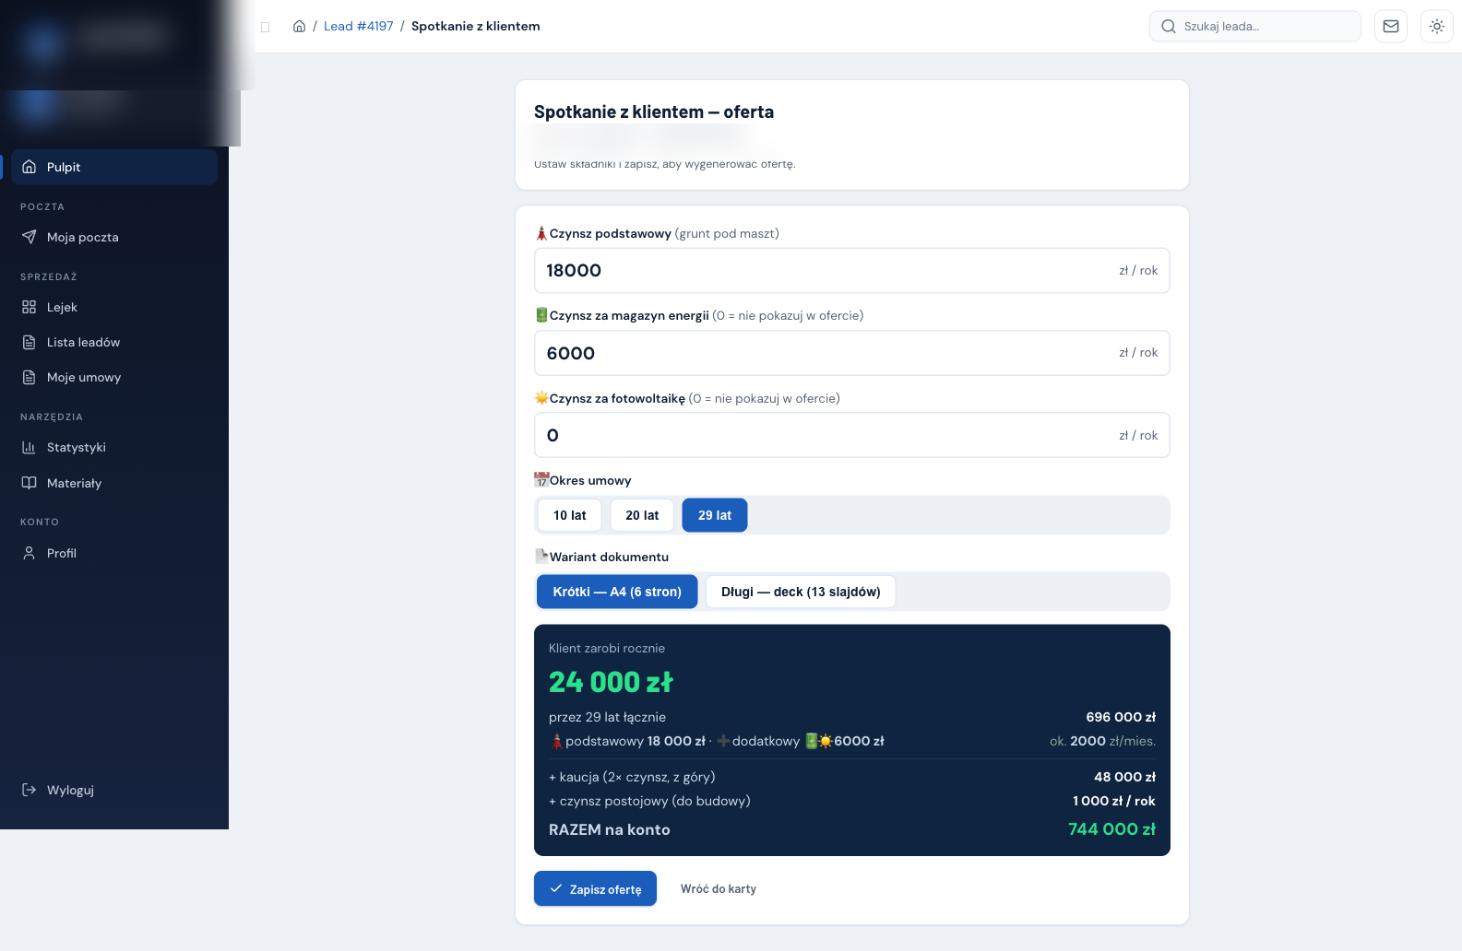The width and height of the screenshot is (1462, 951).
Task: Open Lista leadów menu item
Action: tap(114, 342)
